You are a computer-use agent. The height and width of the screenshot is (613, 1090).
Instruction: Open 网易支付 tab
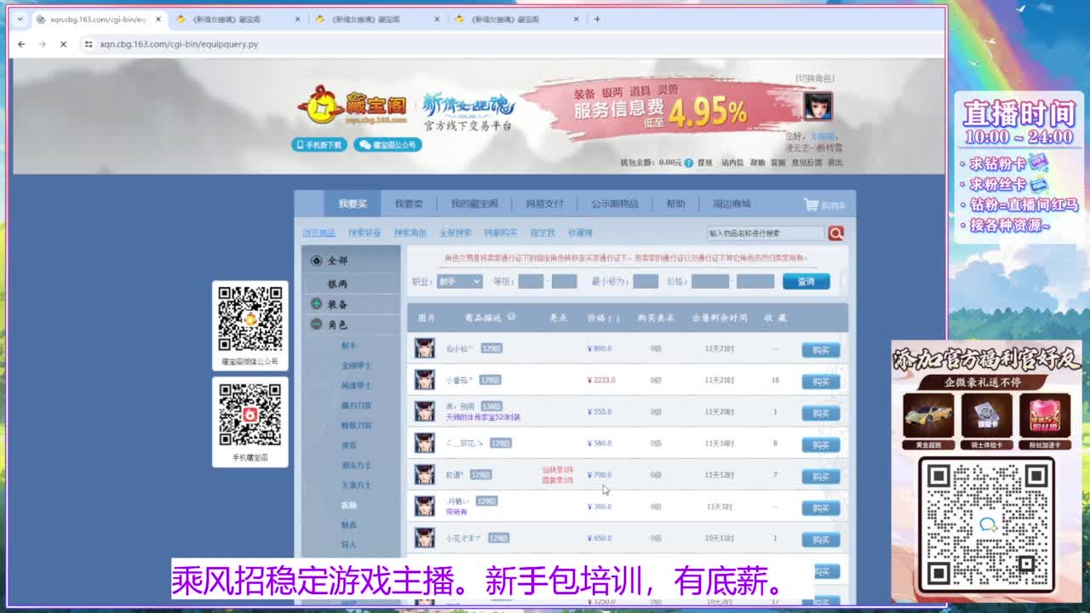544,203
